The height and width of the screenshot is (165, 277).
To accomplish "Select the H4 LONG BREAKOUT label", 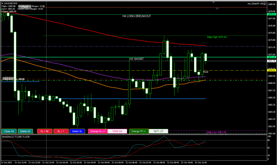I will 137,16.
